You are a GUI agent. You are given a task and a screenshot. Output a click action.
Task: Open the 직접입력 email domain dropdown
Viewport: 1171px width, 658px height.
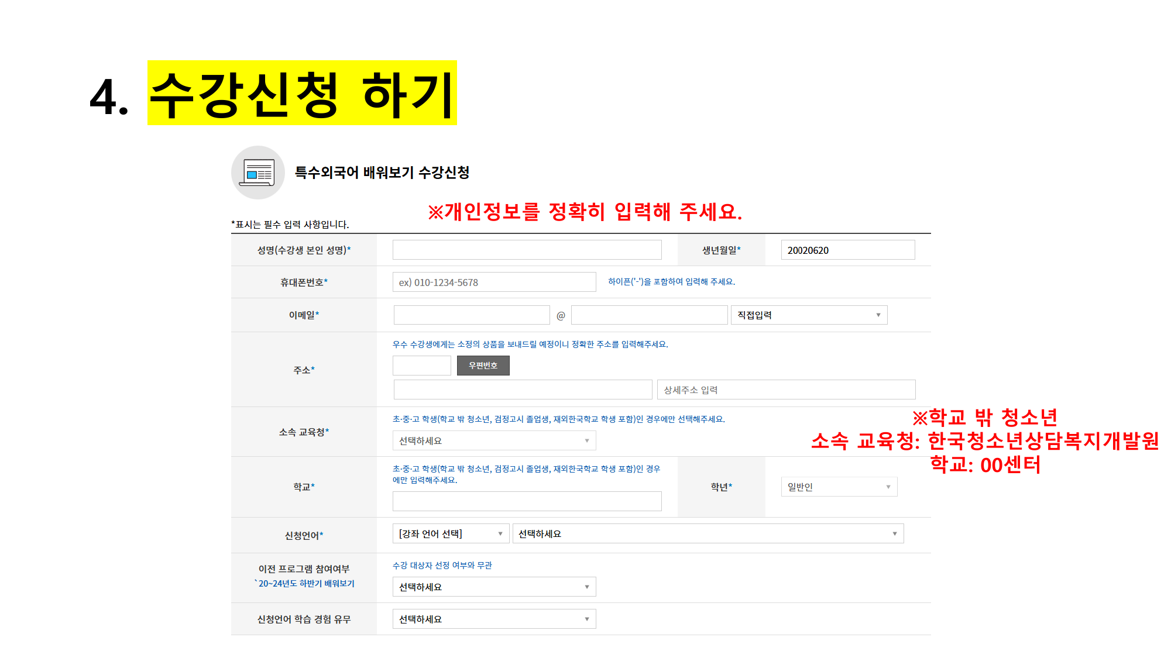(x=809, y=315)
